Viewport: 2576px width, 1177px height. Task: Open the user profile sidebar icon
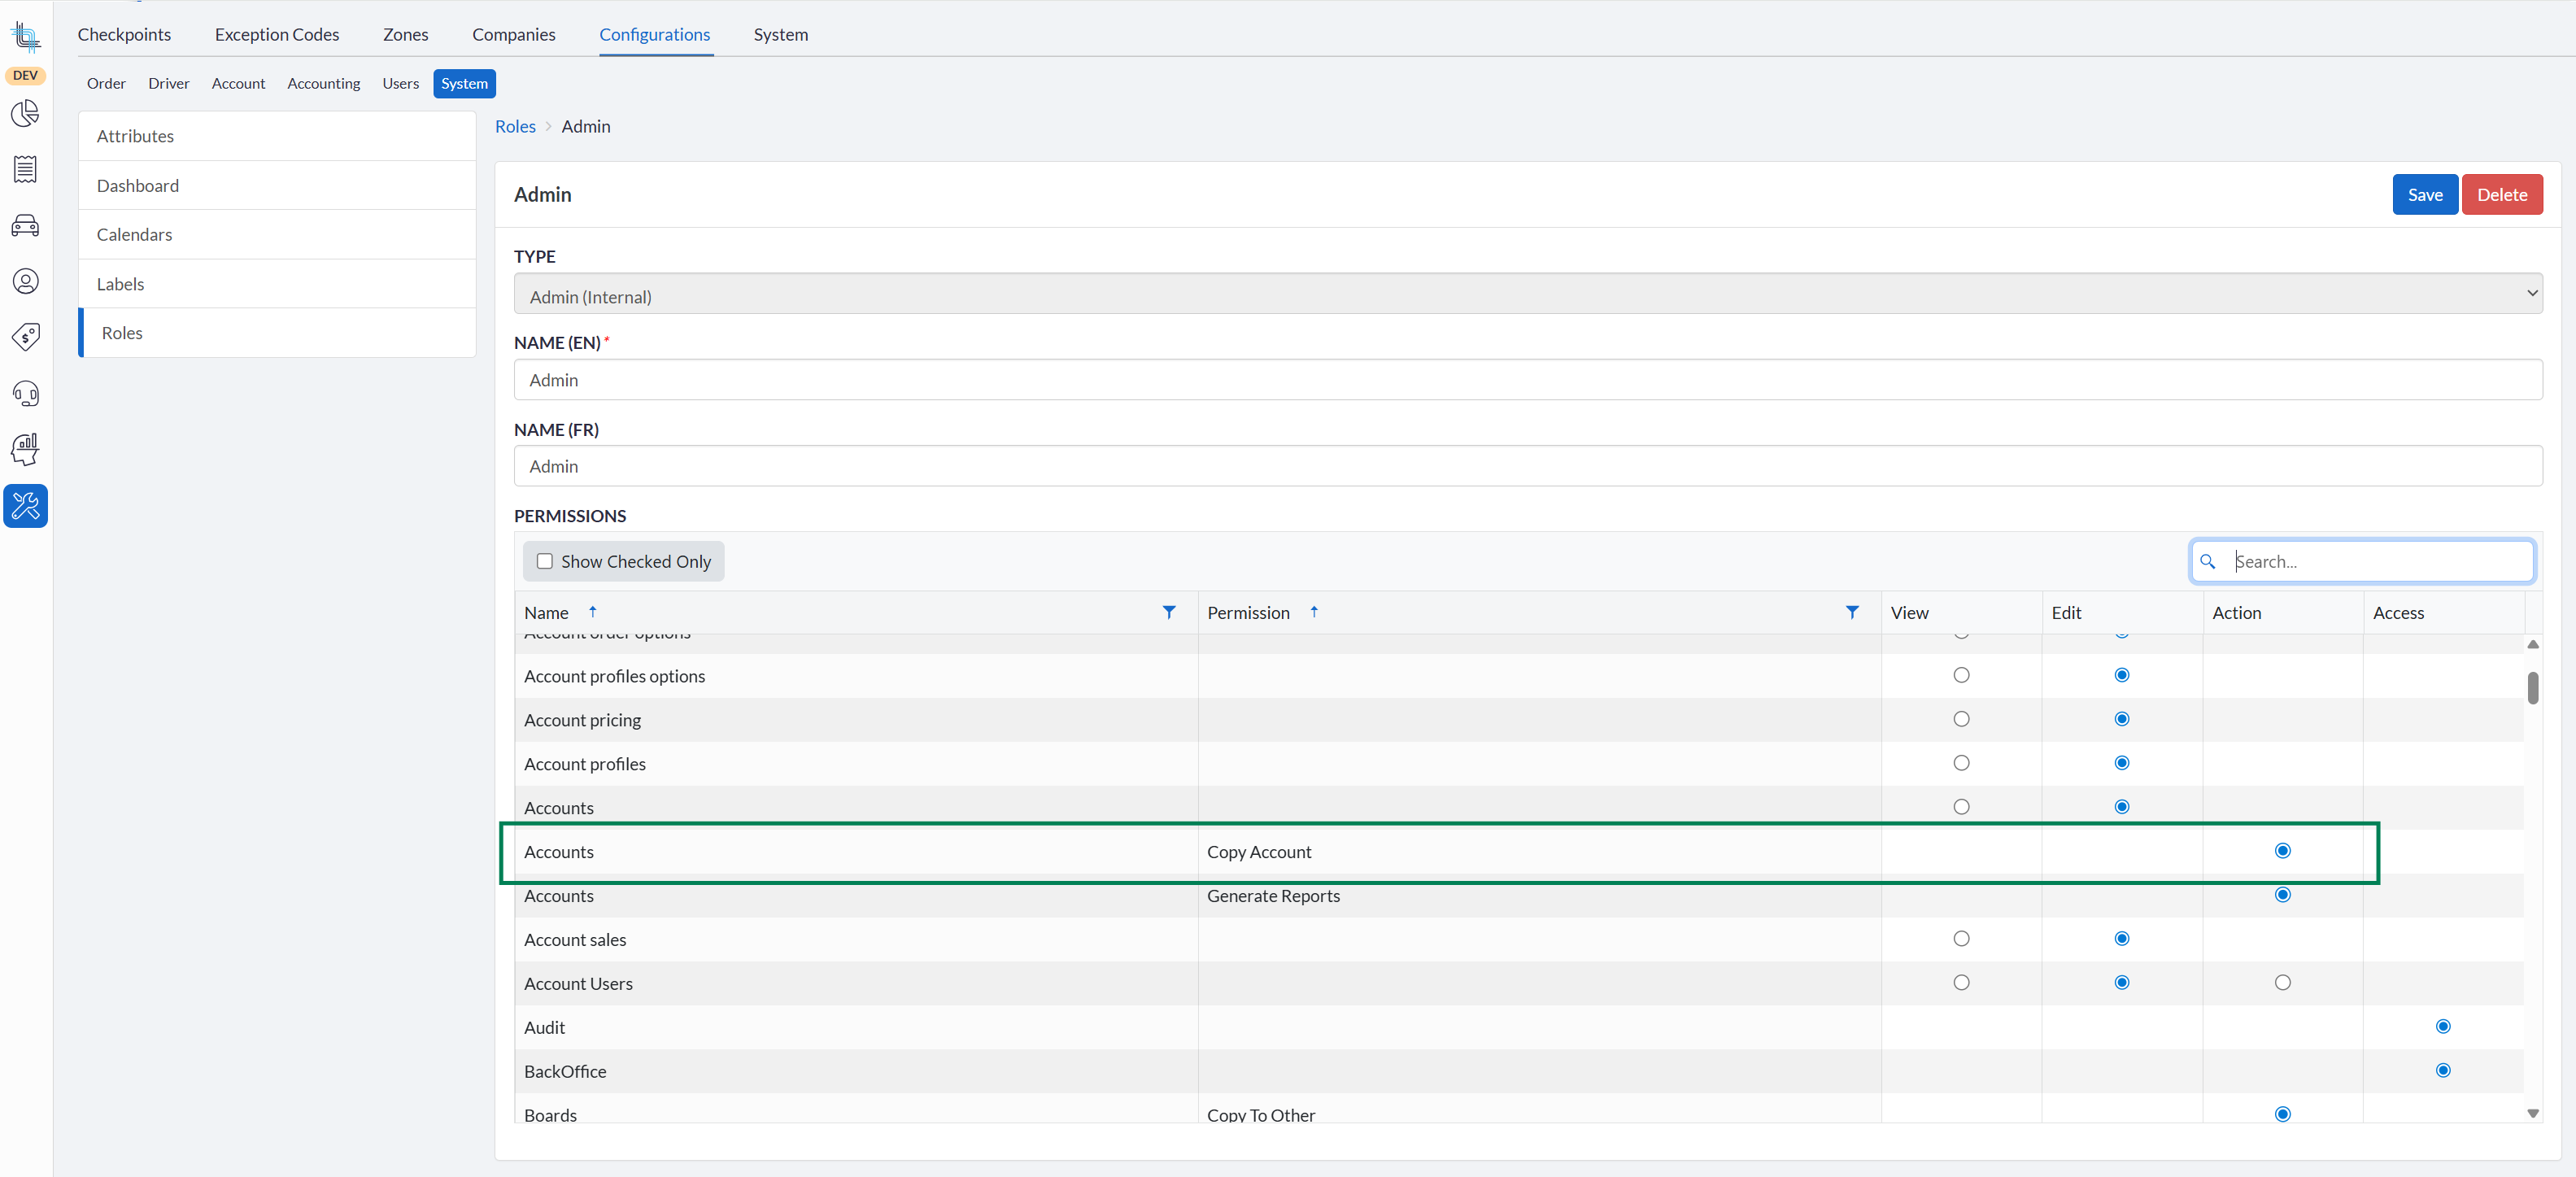click(x=25, y=282)
